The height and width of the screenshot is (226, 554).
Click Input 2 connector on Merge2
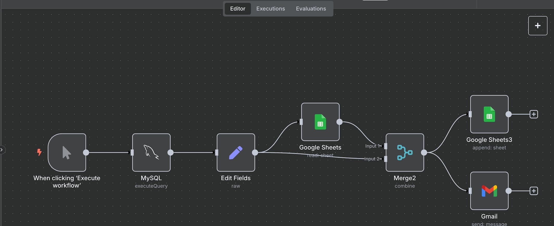386,159
